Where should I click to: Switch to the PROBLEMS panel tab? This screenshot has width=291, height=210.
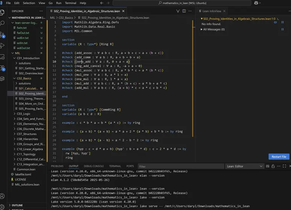pyautogui.click(x=57, y=166)
